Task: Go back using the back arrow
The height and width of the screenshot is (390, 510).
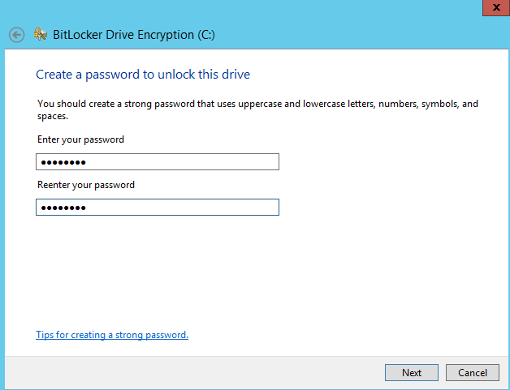Action: (16, 35)
